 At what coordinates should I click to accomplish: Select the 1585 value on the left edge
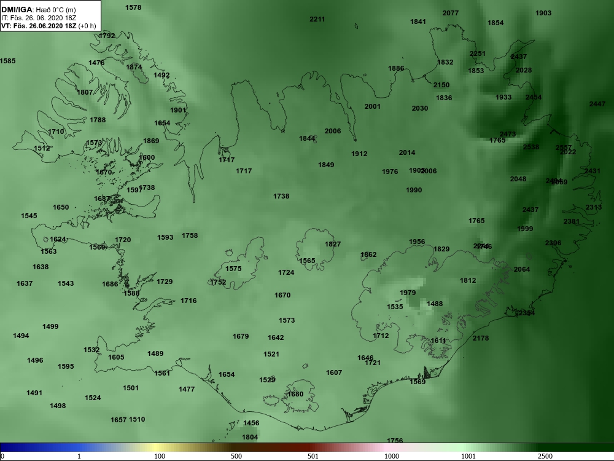(x=8, y=61)
